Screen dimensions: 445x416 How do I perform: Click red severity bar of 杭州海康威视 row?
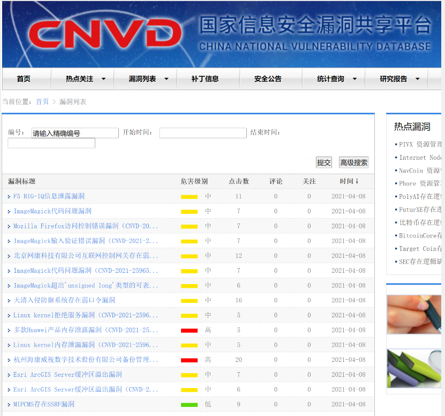(x=189, y=360)
